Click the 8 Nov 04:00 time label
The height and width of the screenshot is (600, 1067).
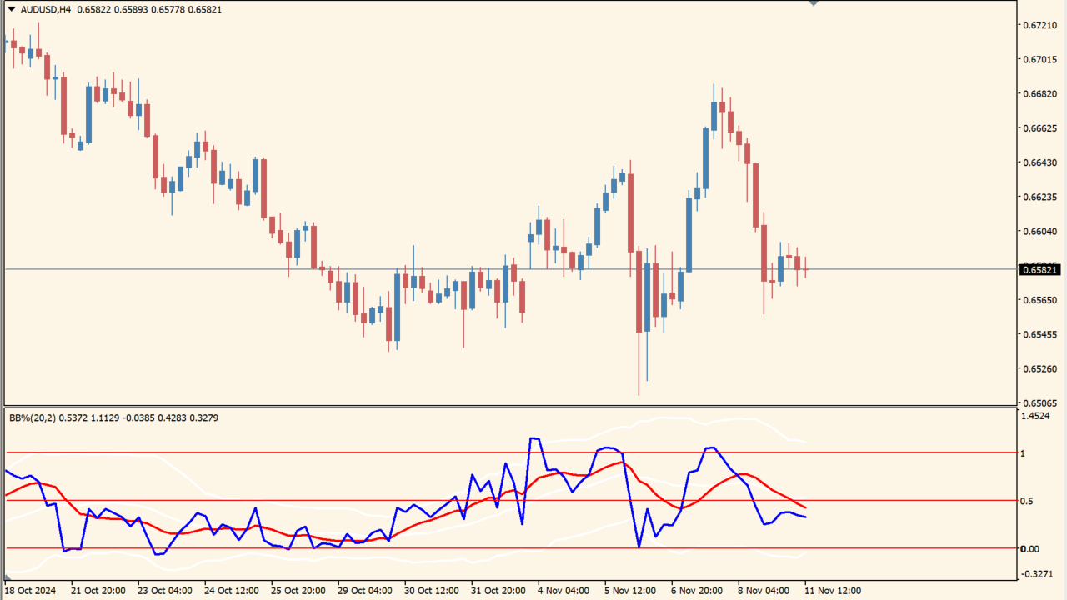pos(764,591)
